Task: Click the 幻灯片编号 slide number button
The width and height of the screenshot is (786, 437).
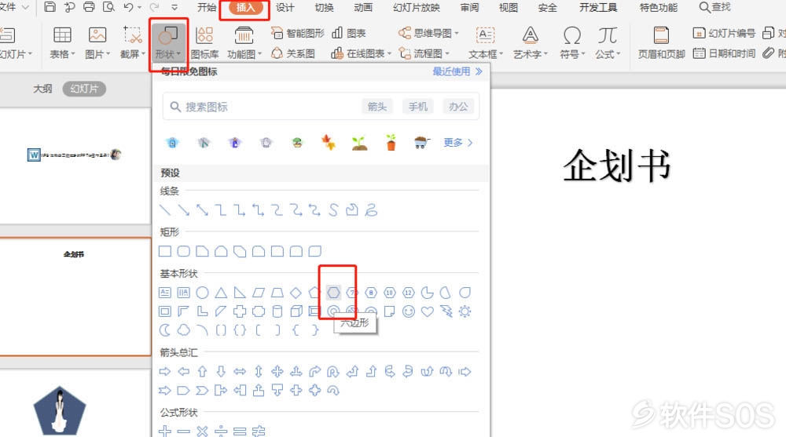Action: point(724,33)
